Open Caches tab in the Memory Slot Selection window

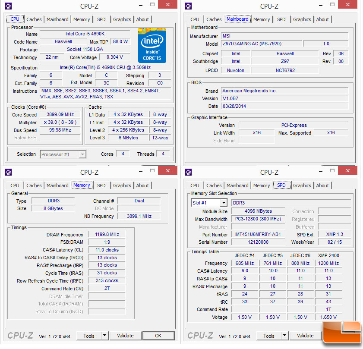point(214,186)
